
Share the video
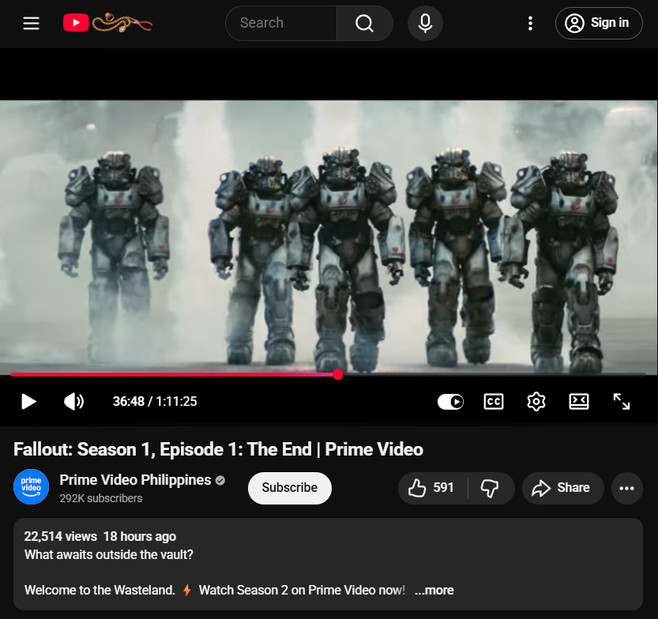tap(562, 488)
